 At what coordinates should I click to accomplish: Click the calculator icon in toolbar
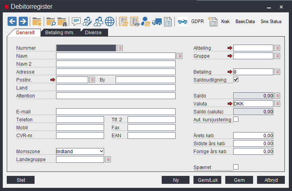click(x=168, y=21)
